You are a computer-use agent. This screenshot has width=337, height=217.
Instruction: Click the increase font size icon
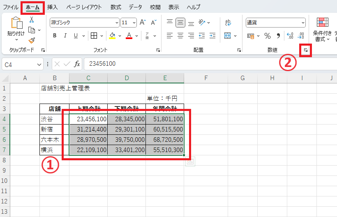point(143,23)
